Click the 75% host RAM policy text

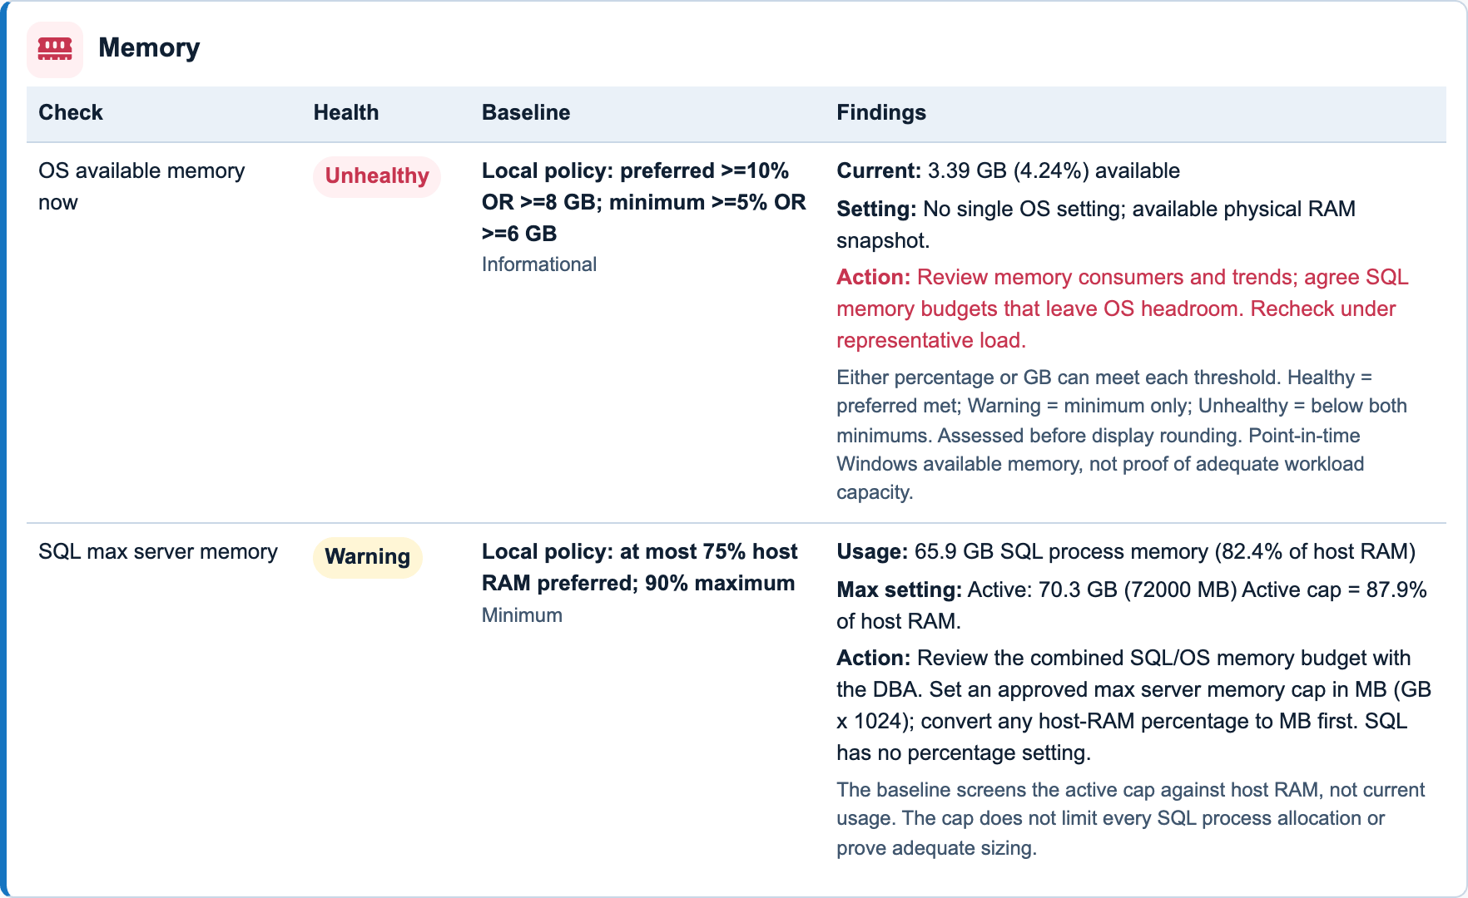point(639,567)
